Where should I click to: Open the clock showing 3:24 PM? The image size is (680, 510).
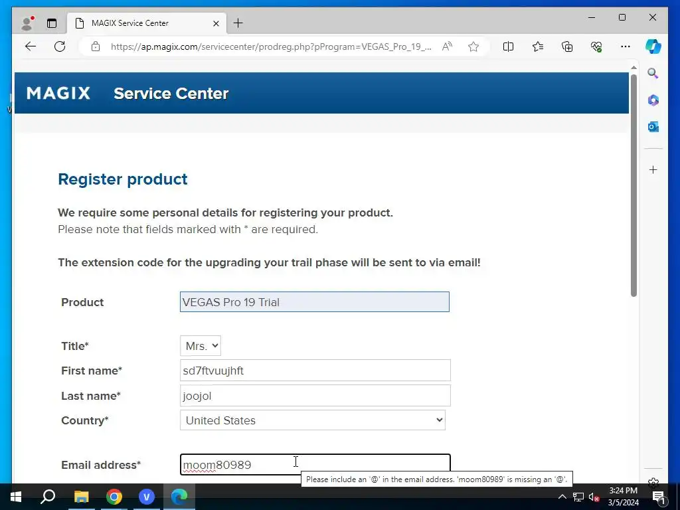click(x=623, y=497)
